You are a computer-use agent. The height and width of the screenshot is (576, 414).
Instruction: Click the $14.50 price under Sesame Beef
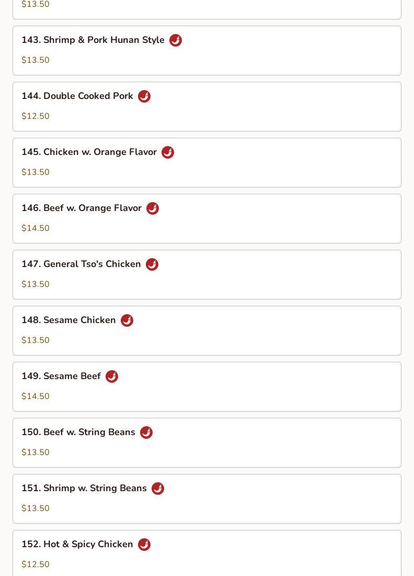pos(35,396)
